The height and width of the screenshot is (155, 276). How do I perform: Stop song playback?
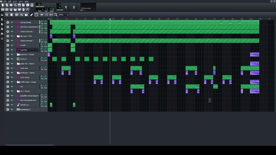point(12,15)
